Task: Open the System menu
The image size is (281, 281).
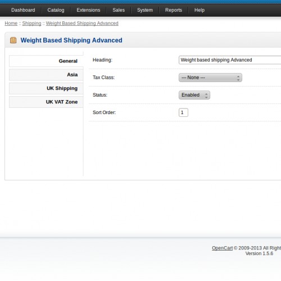Action: (145, 10)
